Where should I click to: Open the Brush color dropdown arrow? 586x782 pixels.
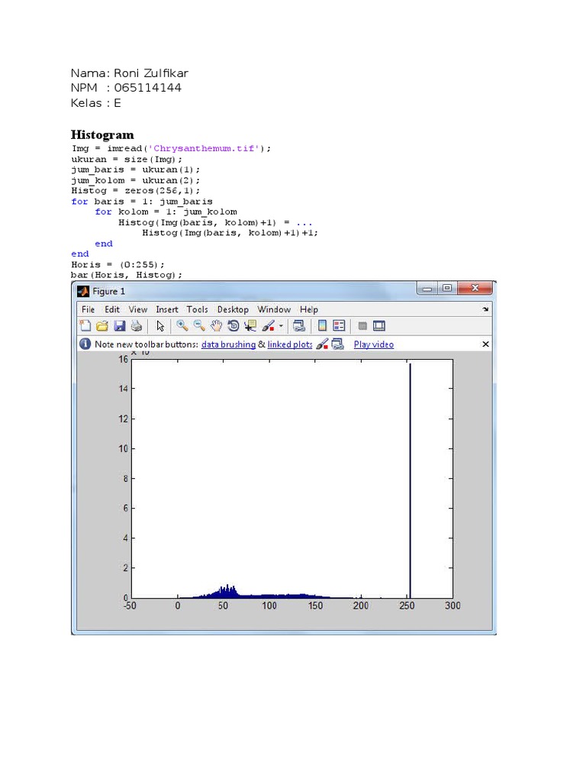point(281,326)
